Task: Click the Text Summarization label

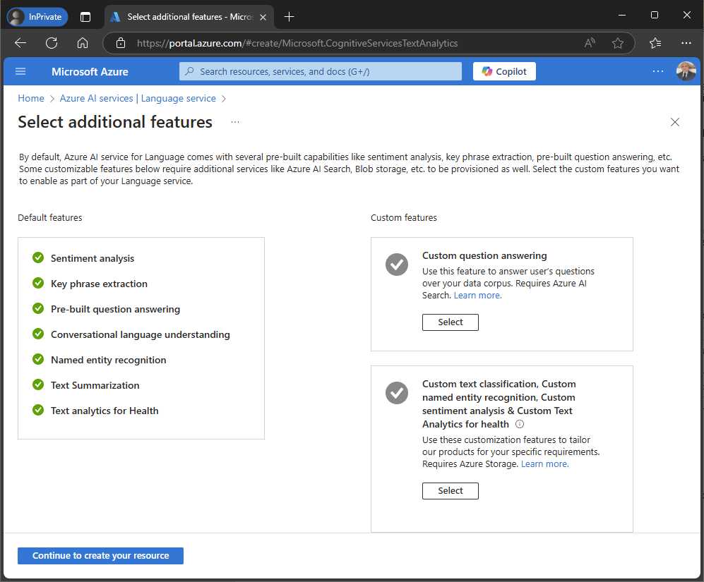Action: click(x=95, y=385)
